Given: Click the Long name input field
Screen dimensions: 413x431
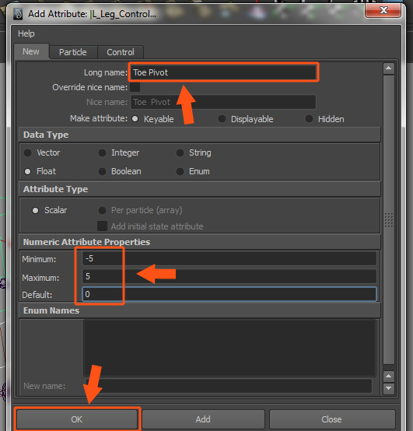Looking at the screenshot, I should (x=223, y=72).
